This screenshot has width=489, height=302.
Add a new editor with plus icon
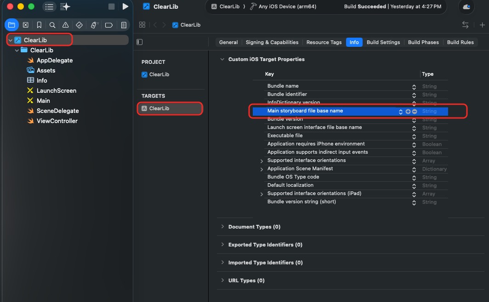[482, 25]
